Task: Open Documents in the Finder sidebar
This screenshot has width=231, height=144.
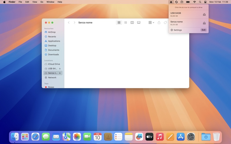Action: click(53, 50)
